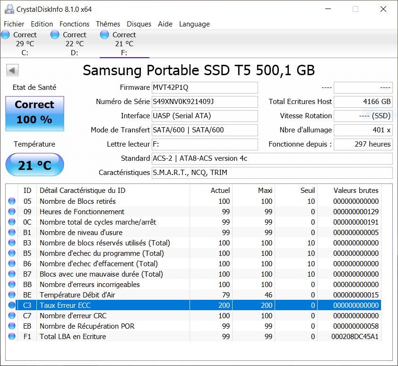Screen dimensions: 398x366
Task: Select row Nombre d'erreurs incorrigeables
Action: (x=193, y=285)
